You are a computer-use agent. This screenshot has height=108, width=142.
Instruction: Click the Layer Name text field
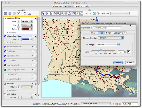[107, 28]
